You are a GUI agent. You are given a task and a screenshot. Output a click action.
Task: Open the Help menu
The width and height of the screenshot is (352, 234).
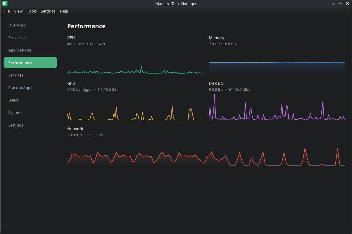tap(64, 11)
